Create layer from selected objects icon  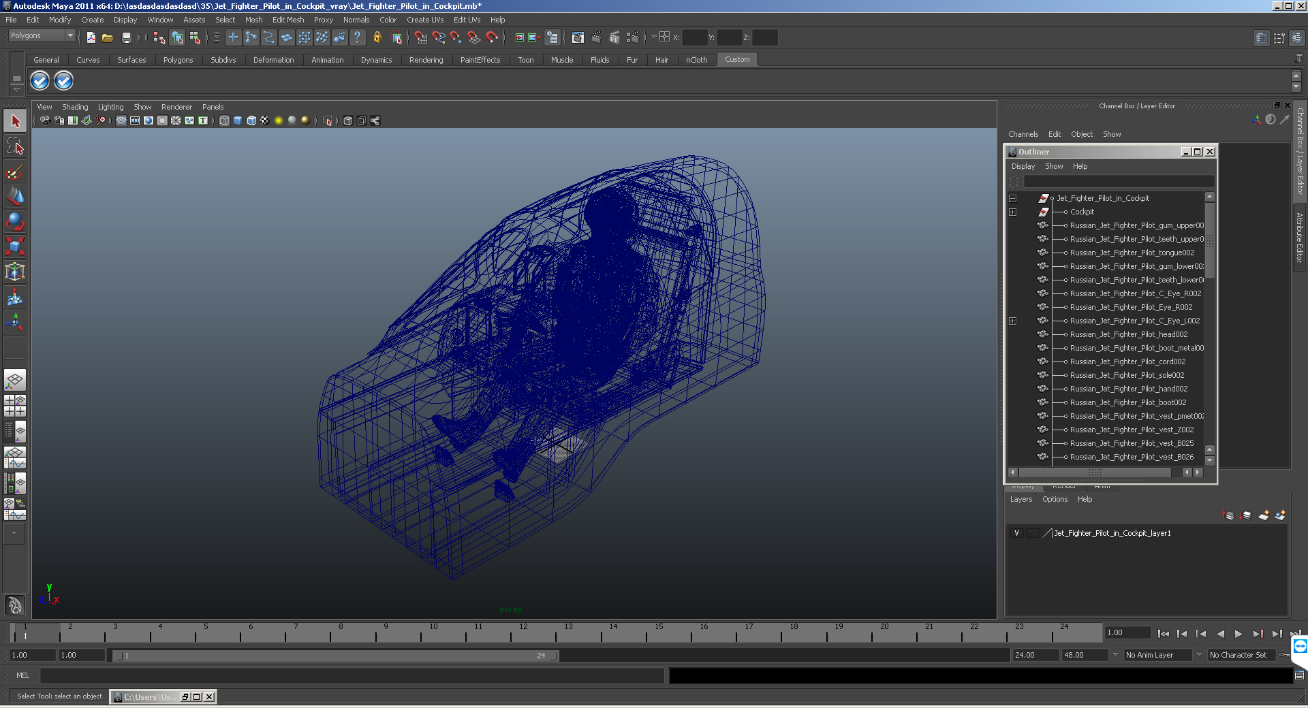1280,515
